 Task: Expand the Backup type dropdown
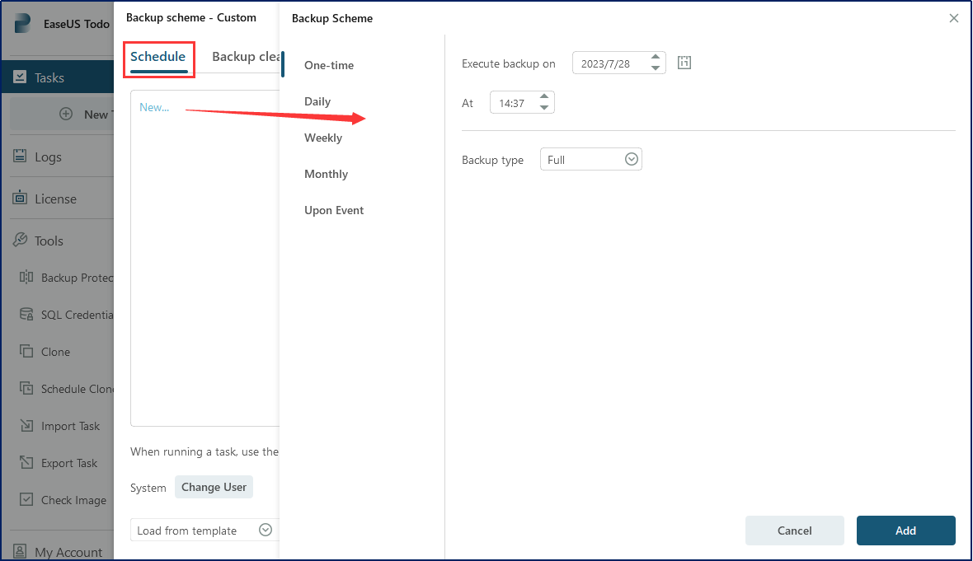[632, 160]
